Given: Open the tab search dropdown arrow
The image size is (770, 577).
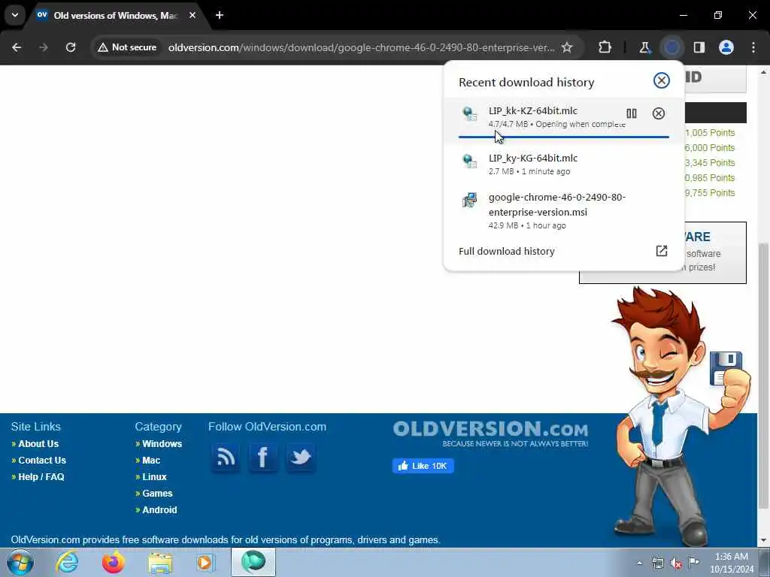Looking at the screenshot, I should 15,15.
